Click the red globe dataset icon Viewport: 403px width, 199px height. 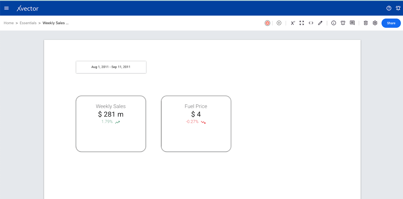(267, 23)
